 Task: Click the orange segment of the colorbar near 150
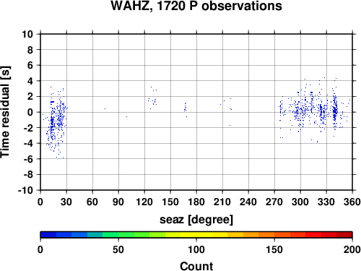274,235
